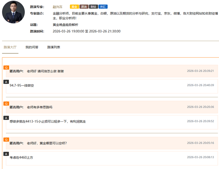The height and width of the screenshot is (169, 219).
Task: Click the A icon next to 94.7-95一线做空
Action: (6, 82)
